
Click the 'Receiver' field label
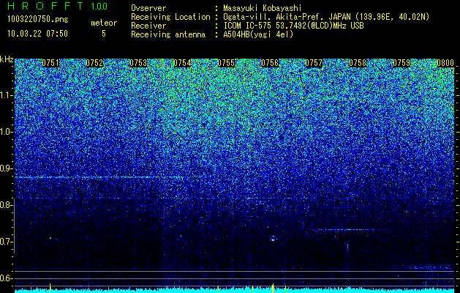tap(148, 26)
